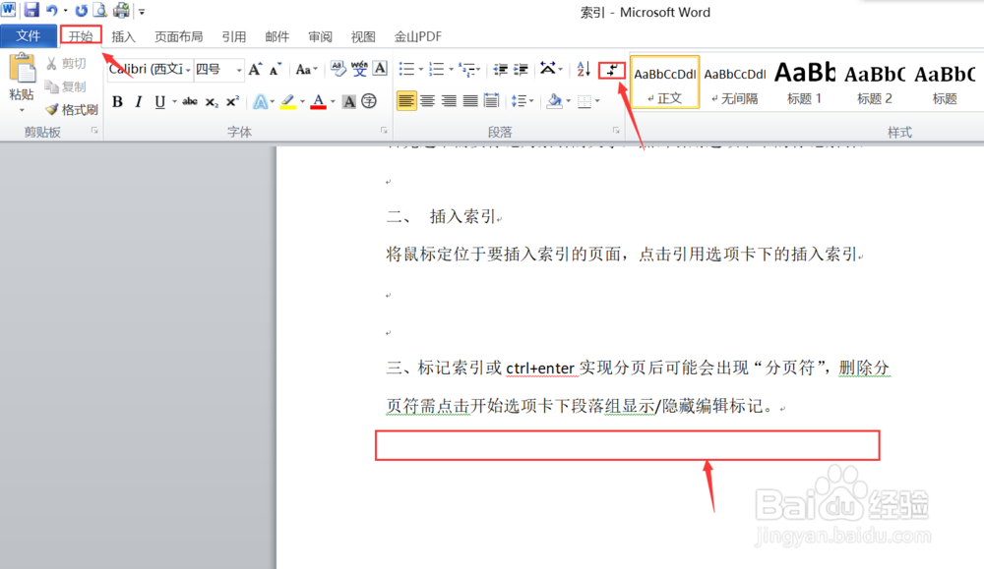Screen dimensions: 984x569
Task: Sort the selected text A to Z
Action: (x=583, y=69)
